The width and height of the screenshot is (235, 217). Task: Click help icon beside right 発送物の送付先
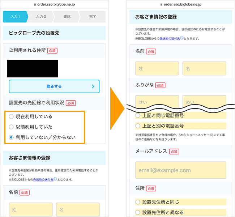(181, 38)
